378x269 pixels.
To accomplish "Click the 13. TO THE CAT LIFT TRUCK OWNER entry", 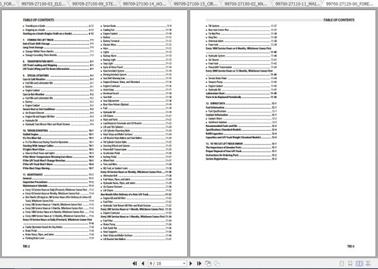I will 241,143.
